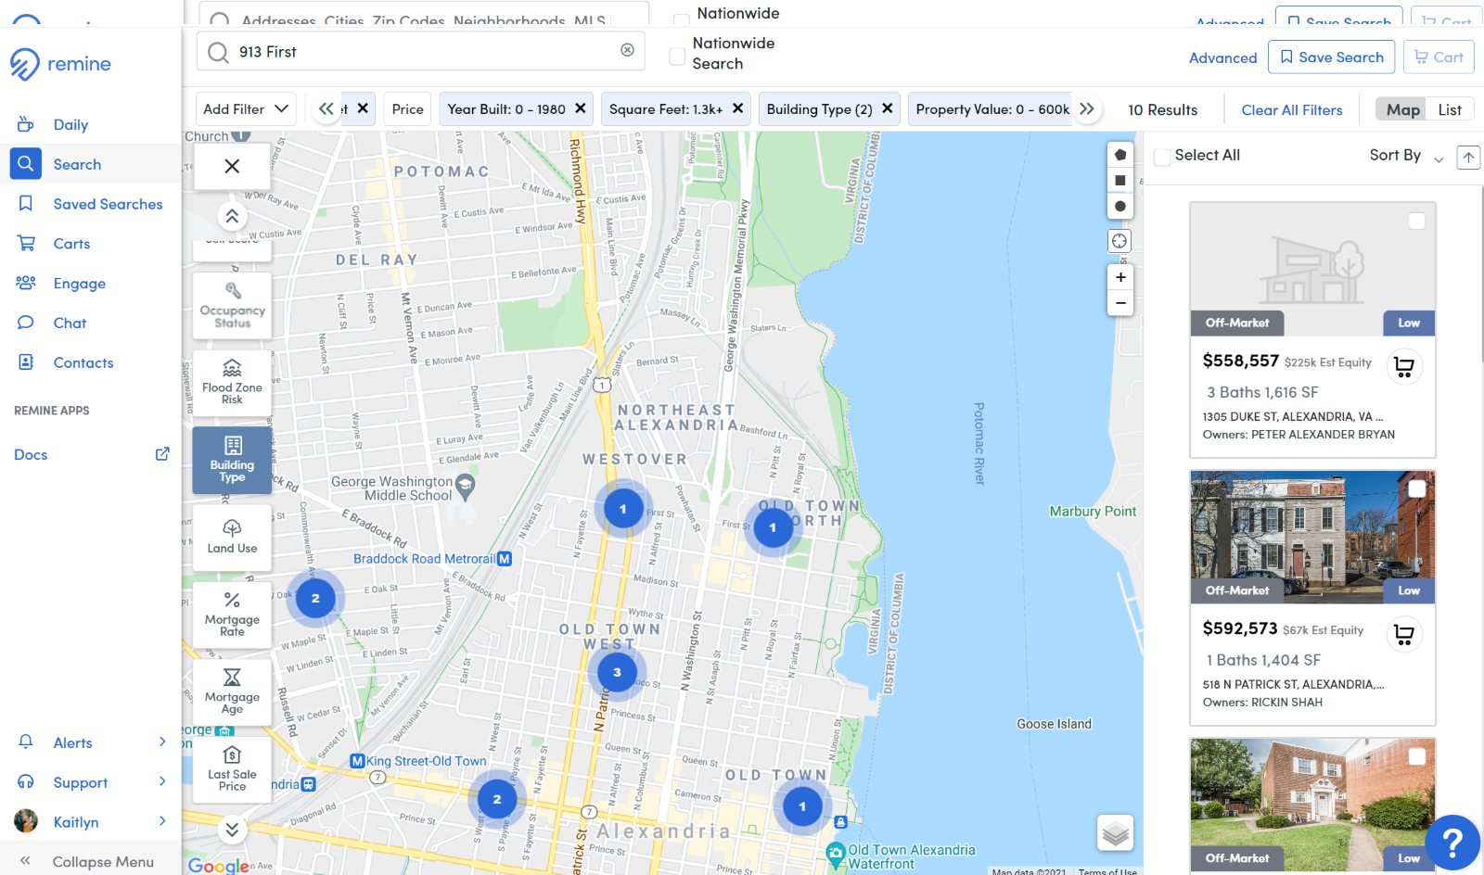The width and height of the screenshot is (1484, 875).
Task: Switch to the List view tab
Action: tap(1450, 109)
